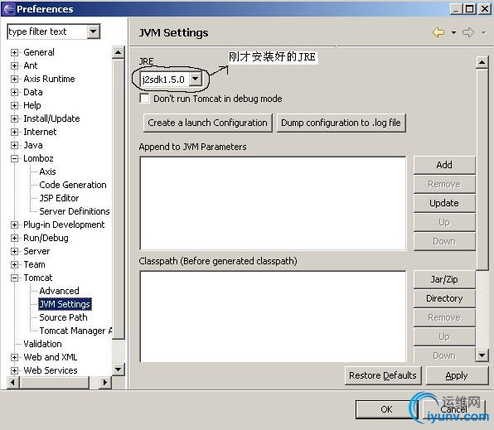This screenshot has width=494, height=430.
Task: Collapse the Tomcat tree node
Action: tap(14, 278)
